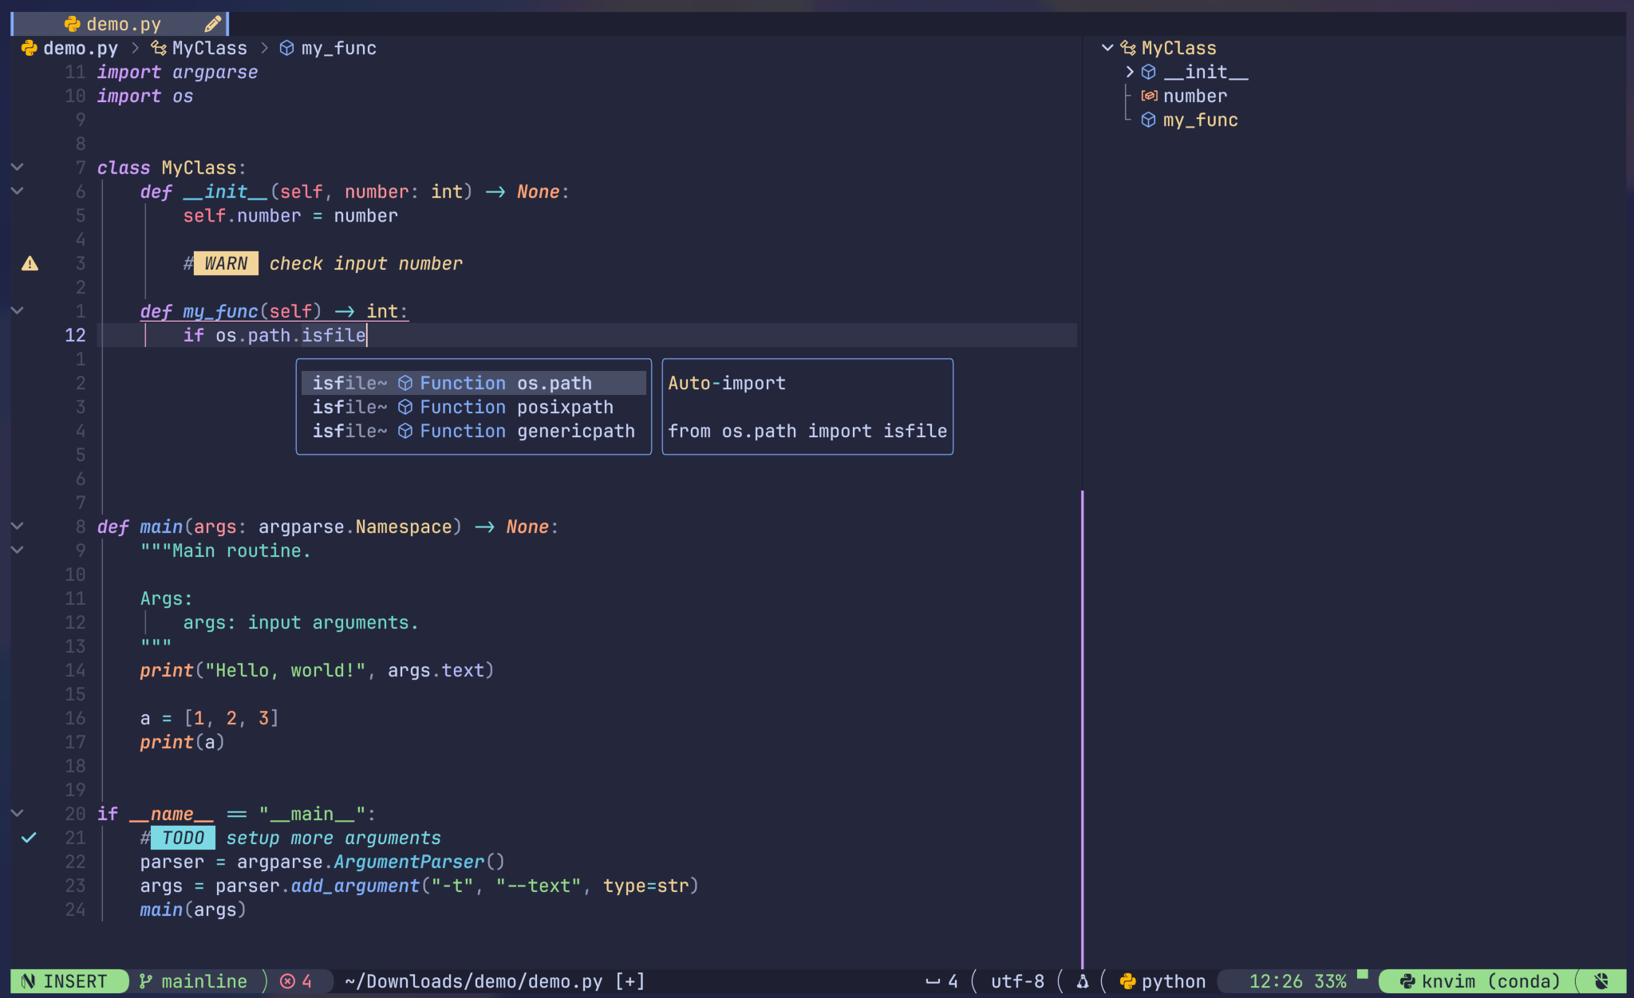The width and height of the screenshot is (1634, 998).
Task: Select number field in the outline panel
Action: [1195, 96]
